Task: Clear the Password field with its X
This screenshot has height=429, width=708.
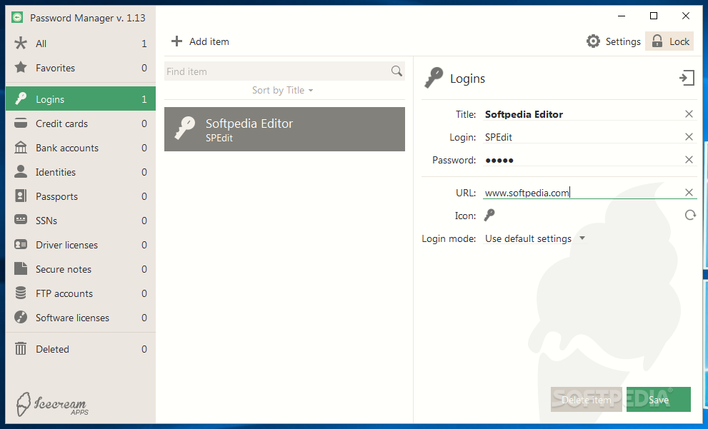Action: coord(689,159)
